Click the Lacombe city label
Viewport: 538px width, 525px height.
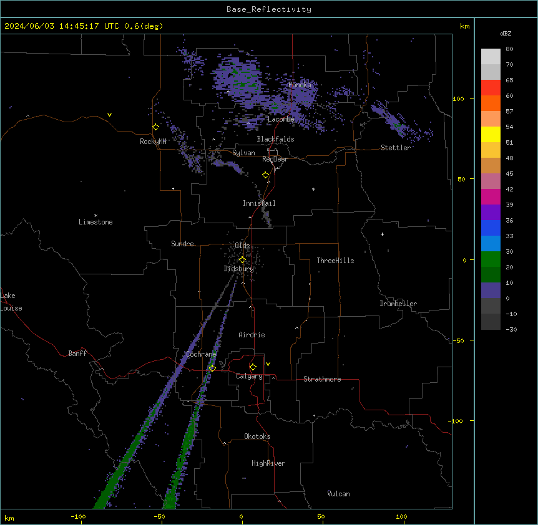point(281,119)
